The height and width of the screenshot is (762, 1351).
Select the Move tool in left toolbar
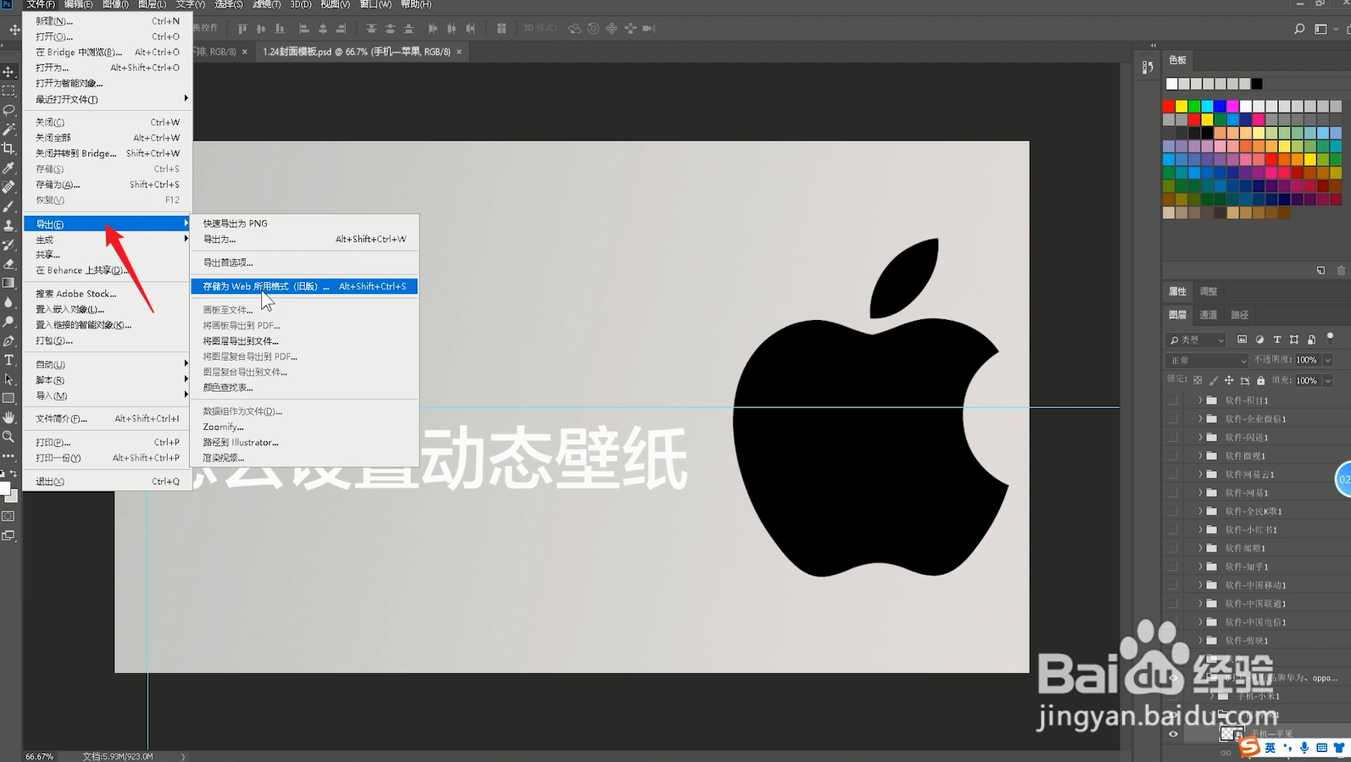(x=8, y=71)
